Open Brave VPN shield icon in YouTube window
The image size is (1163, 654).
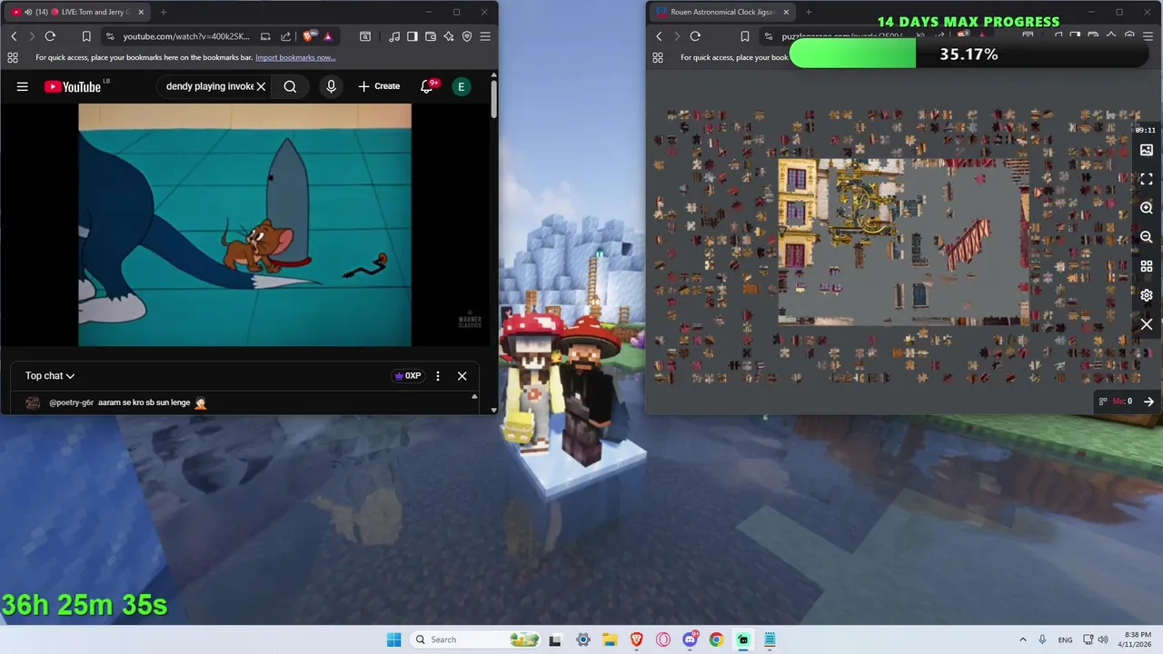(467, 36)
